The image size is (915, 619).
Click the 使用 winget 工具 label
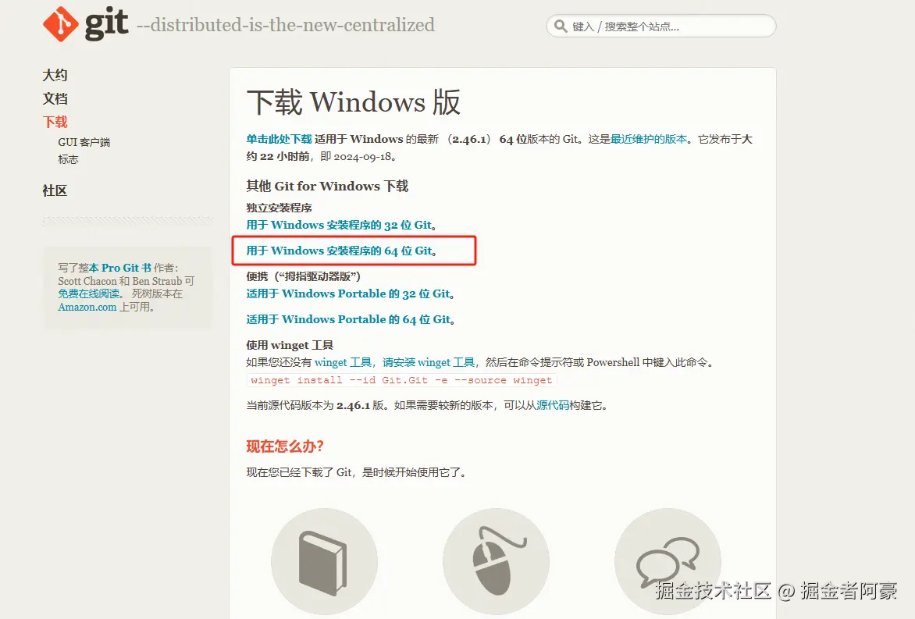290,345
